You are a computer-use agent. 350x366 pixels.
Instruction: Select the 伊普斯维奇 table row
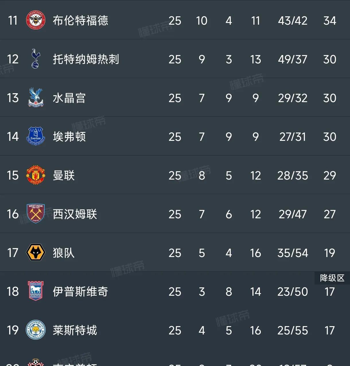pos(175,291)
